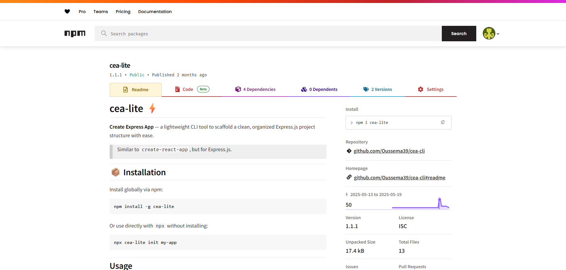Show the 2 Versions tab
Image resolution: width=566 pixels, height=270 pixels.
378,89
